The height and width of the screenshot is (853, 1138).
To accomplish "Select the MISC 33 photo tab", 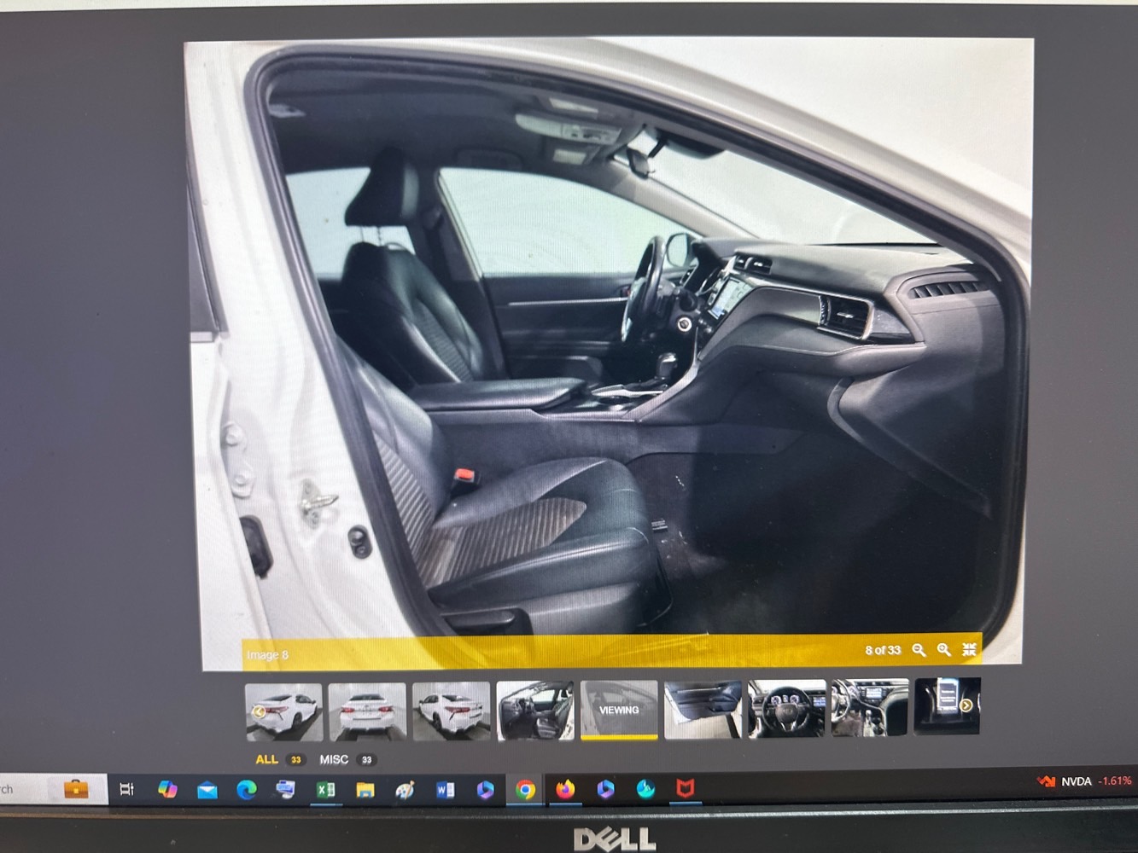I will [347, 759].
